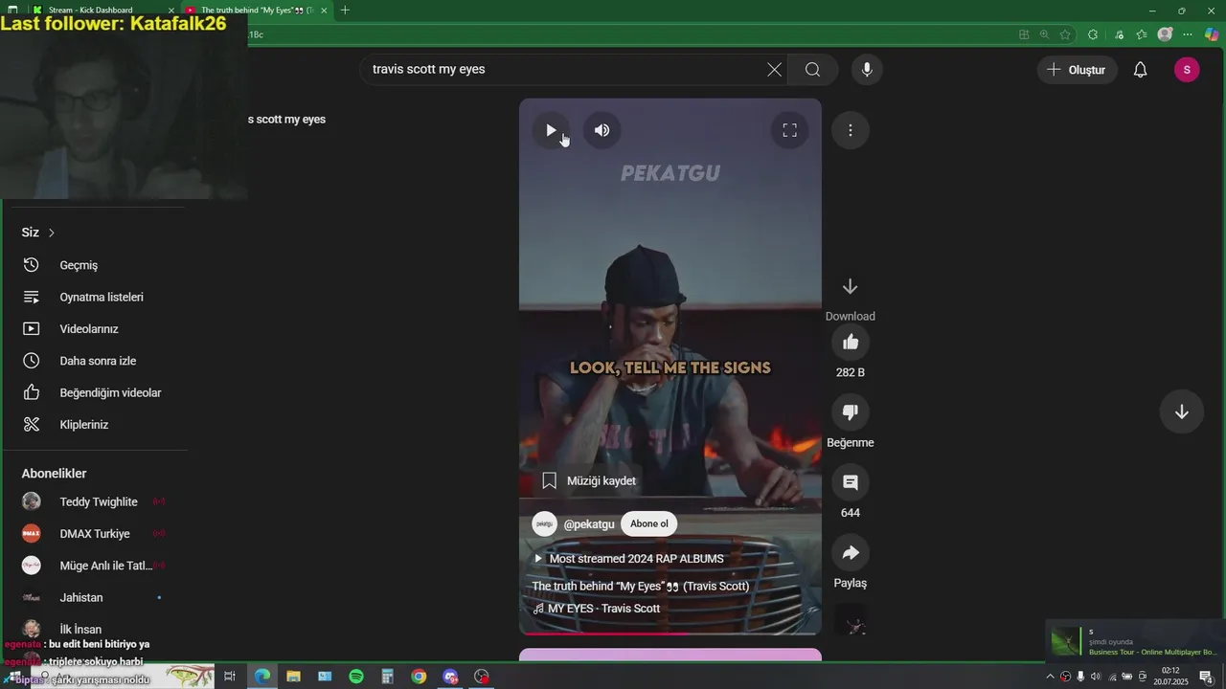Like the video with 282 B likes
This screenshot has width=1226, height=689.
pos(851,343)
